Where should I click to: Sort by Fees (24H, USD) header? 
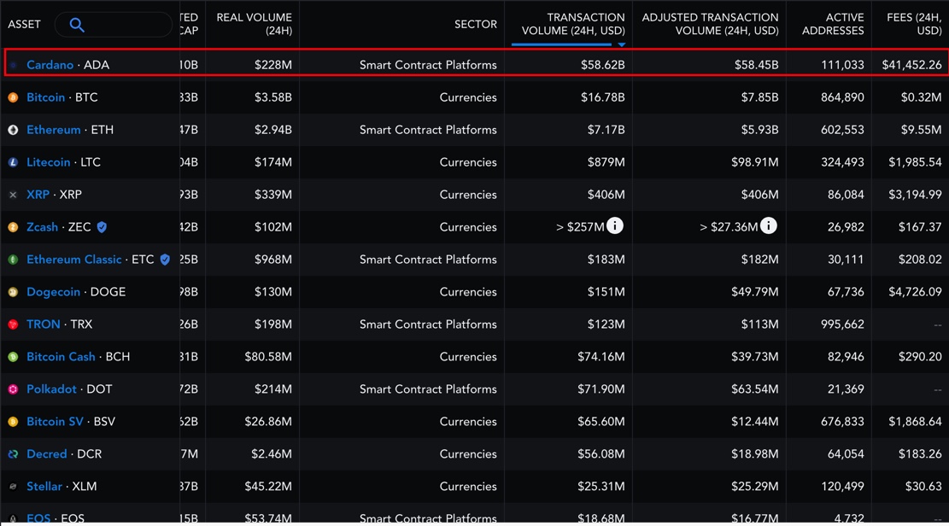[x=914, y=24]
